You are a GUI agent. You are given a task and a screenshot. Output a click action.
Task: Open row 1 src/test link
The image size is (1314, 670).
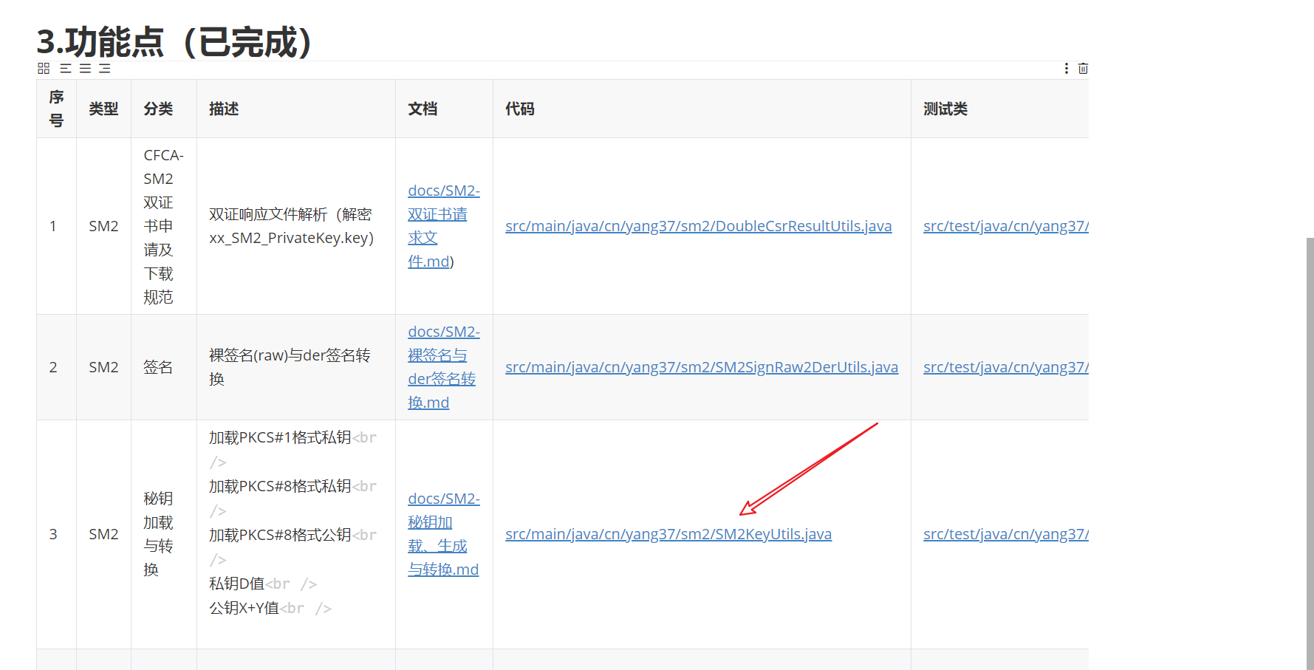[x=1006, y=226]
